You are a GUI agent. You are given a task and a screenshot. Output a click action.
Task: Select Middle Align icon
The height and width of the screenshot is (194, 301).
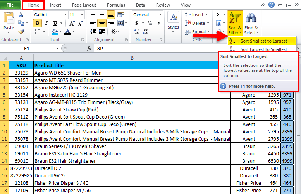102,15
